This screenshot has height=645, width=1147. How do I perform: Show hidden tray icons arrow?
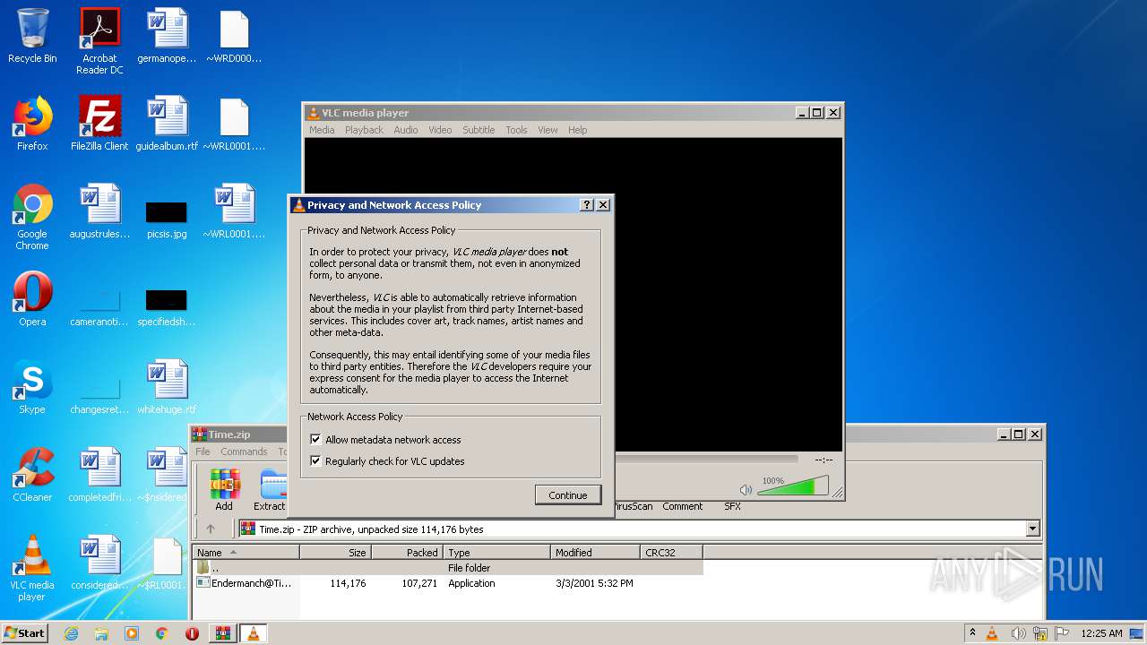[x=971, y=633]
